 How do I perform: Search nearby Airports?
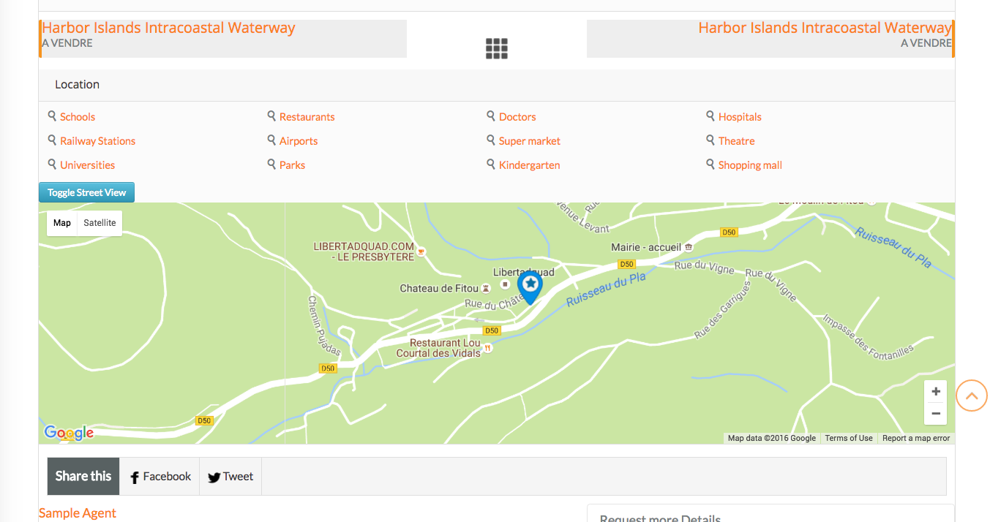point(299,141)
